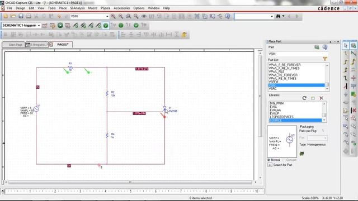Image resolution: width=358 pixels, height=201 pixels.
Task: Click the Place Junction tool icon
Action: coord(354,78)
